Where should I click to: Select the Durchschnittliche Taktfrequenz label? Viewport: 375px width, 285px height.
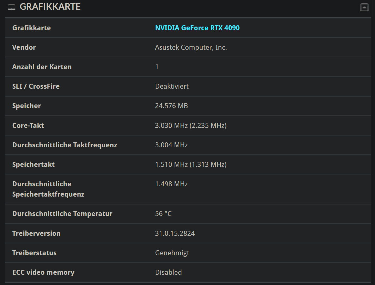(65, 145)
